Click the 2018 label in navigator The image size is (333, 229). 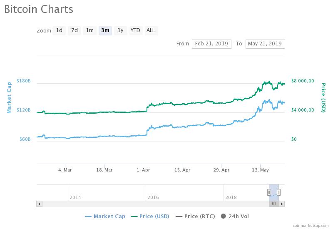[231, 197]
